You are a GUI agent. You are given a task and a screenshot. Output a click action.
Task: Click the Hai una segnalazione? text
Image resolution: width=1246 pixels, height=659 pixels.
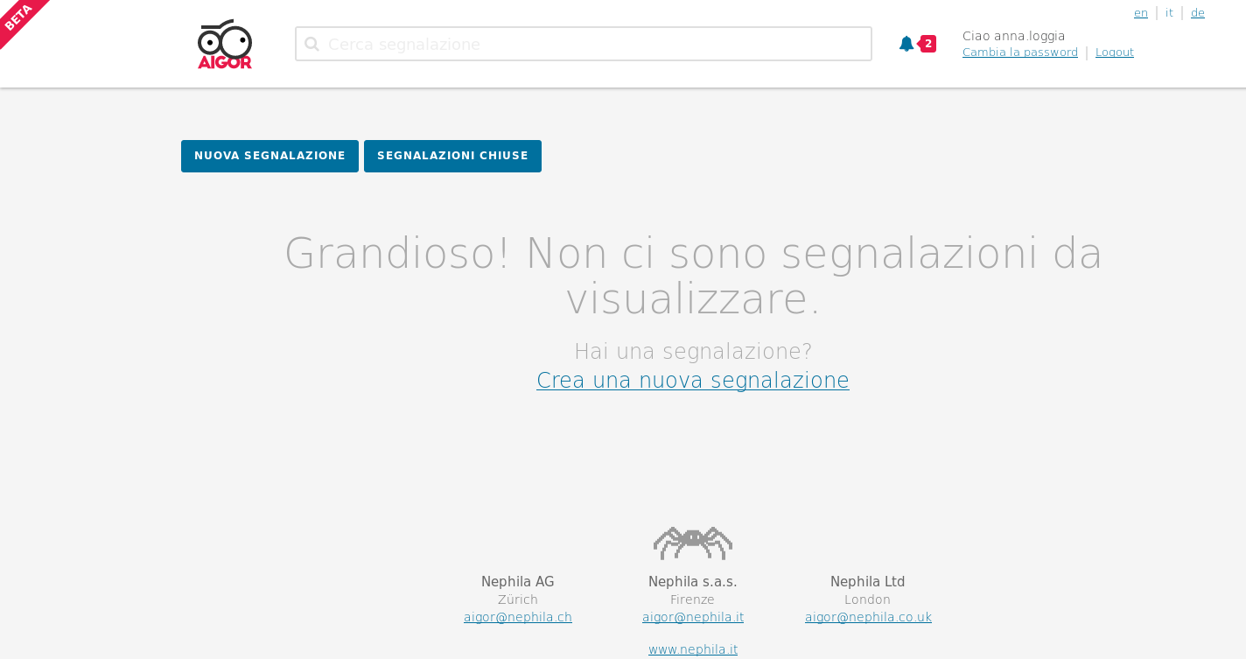point(693,351)
